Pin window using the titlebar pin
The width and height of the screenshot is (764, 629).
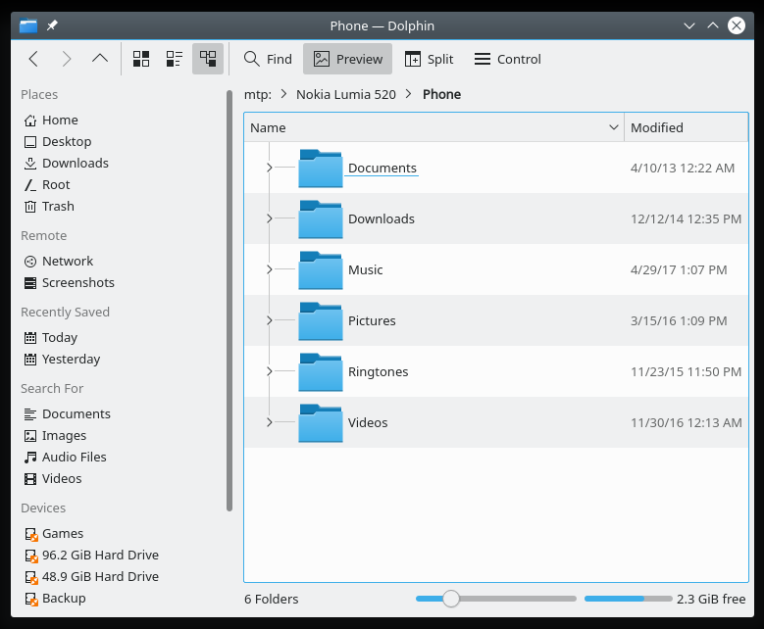pos(52,25)
